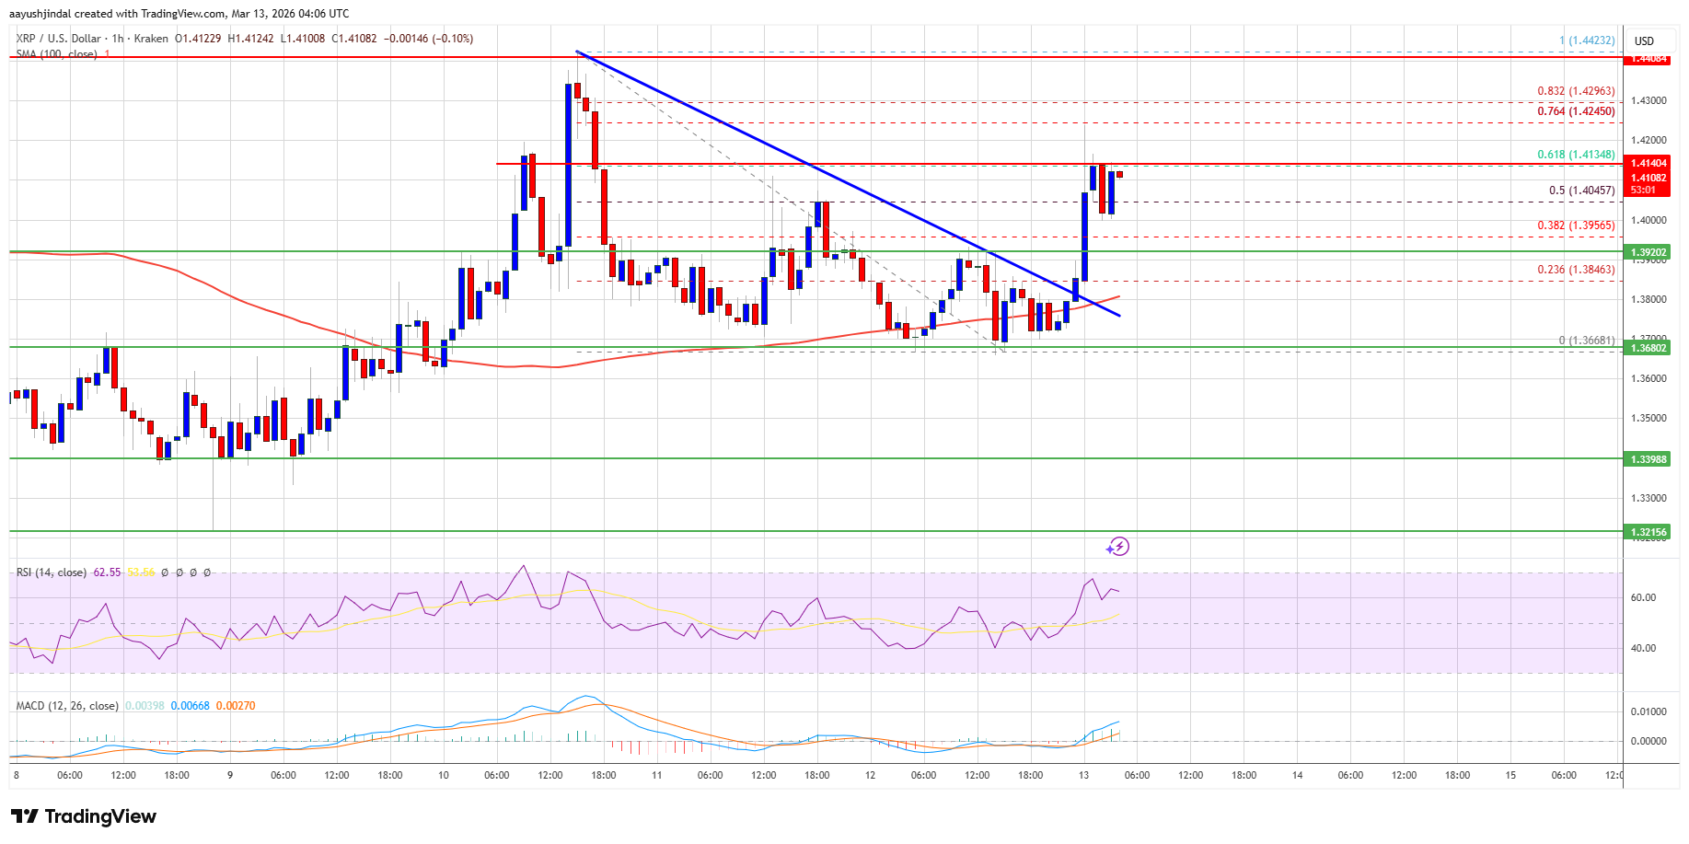Select the MACD (12, 26, close) indicator label
Image resolution: width=1689 pixels, height=844 pixels.
point(66,705)
